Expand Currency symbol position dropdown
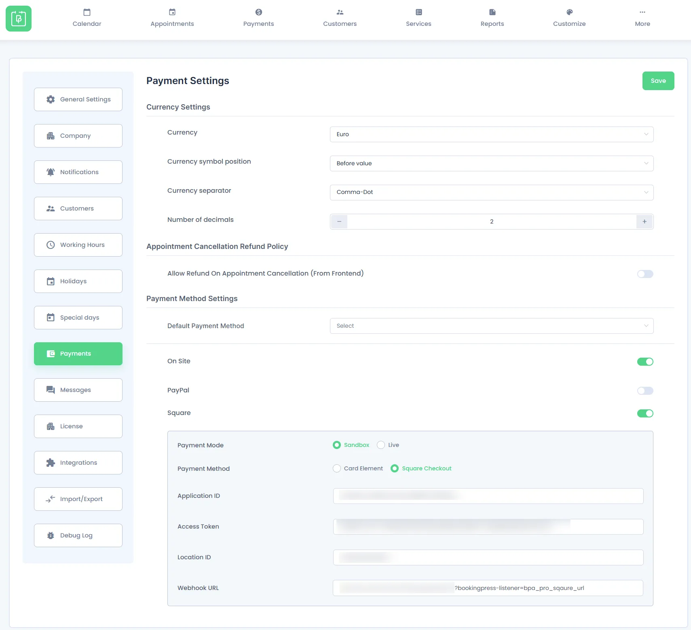Image resolution: width=691 pixels, height=630 pixels. 492,163
